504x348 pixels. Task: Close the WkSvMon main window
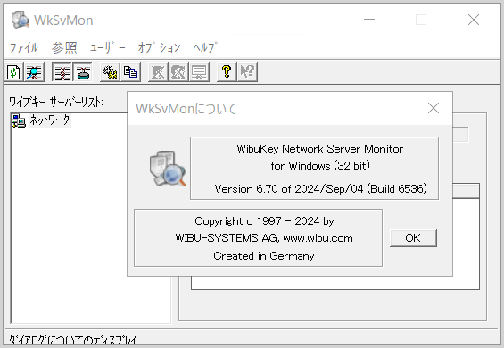[x=474, y=20]
